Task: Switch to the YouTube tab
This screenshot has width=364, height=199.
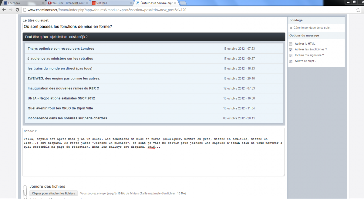Action: (67, 3)
